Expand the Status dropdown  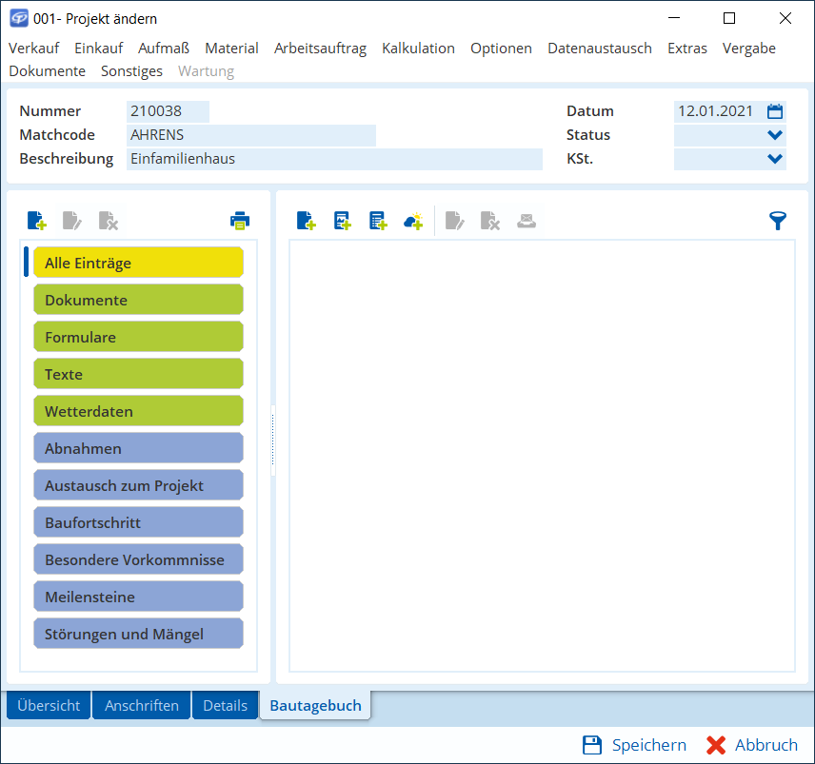(x=775, y=135)
